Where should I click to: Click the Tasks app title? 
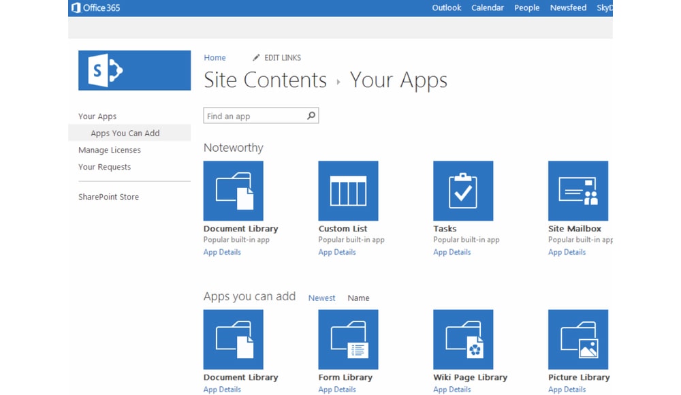(x=445, y=229)
